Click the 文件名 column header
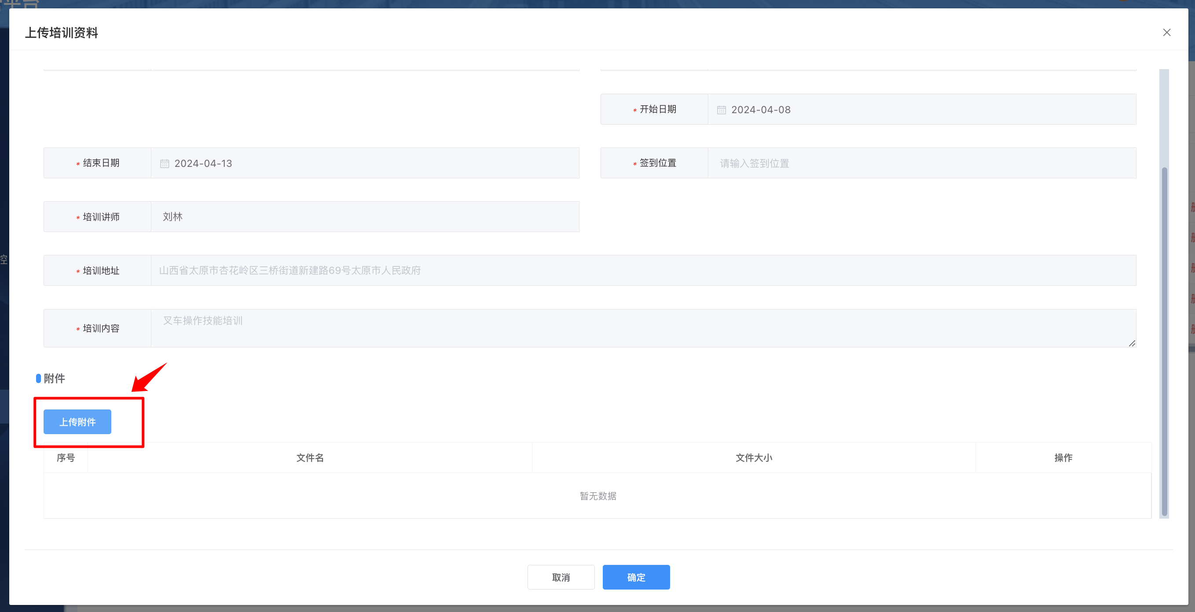The image size is (1195, 612). click(x=310, y=458)
